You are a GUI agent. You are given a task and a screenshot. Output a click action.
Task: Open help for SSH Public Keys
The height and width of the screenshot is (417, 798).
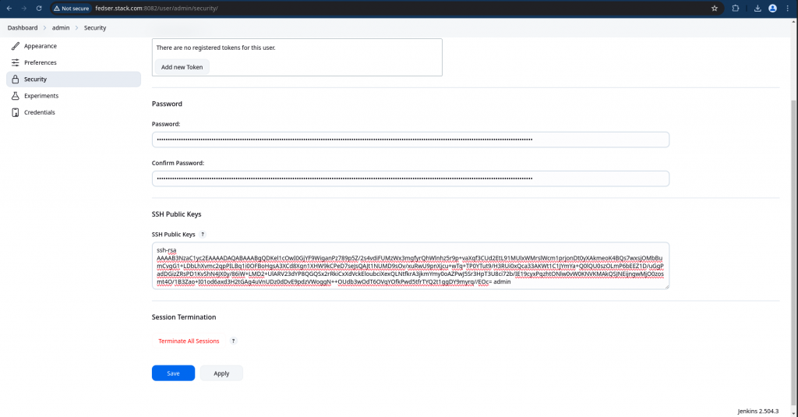(x=203, y=234)
